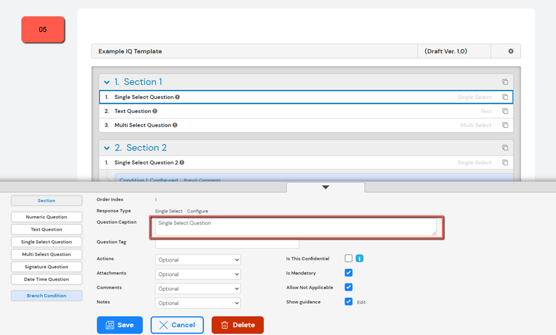The width and height of the screenshot is (556, 335).
Task: Open the Attachments dropdown
Action: pyautogui.click(x=198, y=275)
